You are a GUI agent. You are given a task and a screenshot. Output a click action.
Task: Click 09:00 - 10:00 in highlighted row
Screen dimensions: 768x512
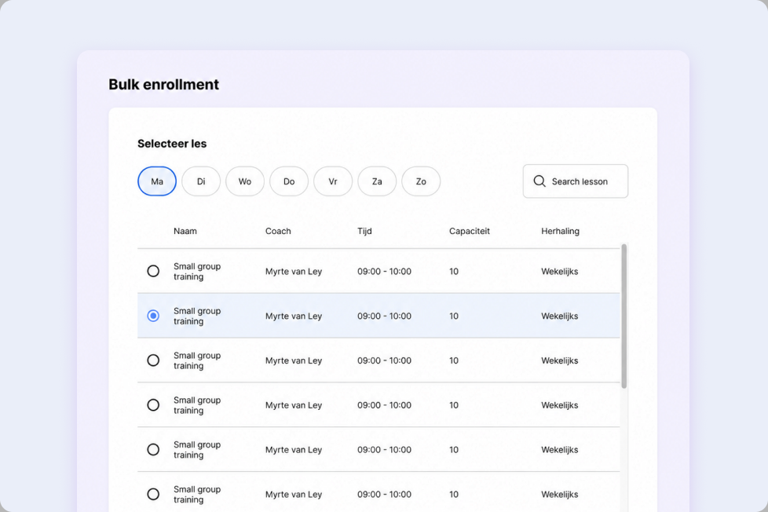pyautogui.click(x=385, y=316)
